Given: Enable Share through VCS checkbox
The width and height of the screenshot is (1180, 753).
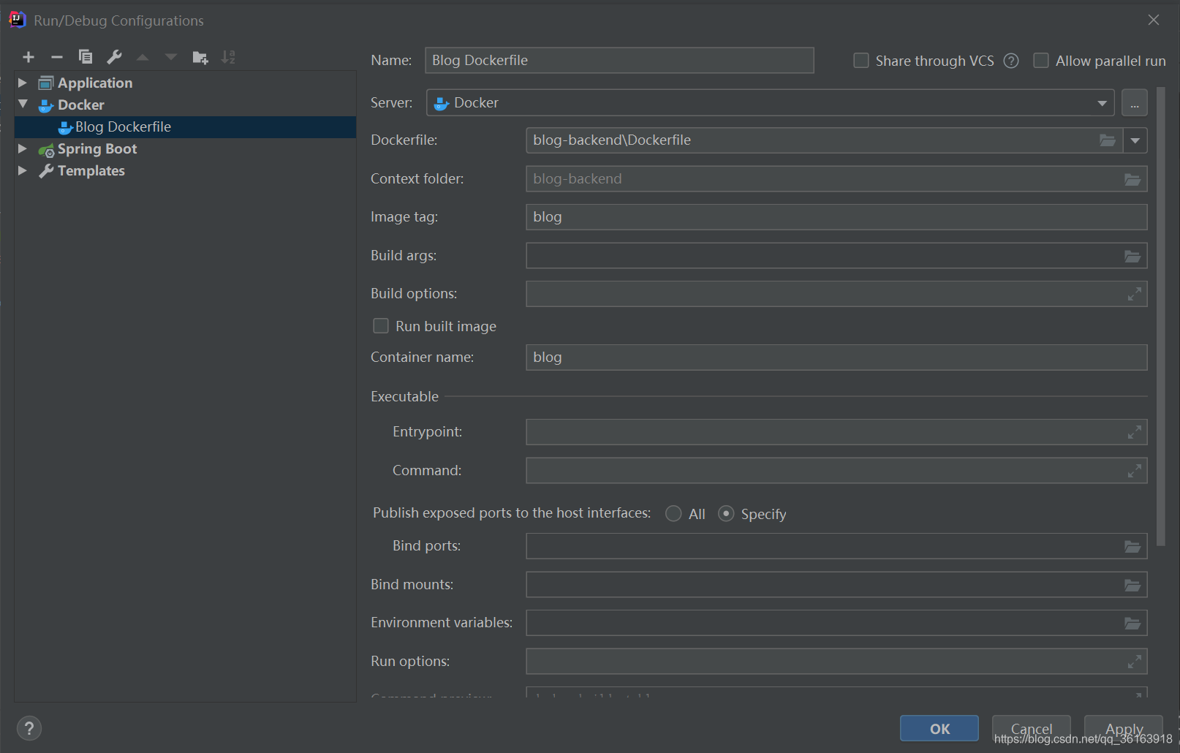Looking at the screenshot, I should point(861,61).
